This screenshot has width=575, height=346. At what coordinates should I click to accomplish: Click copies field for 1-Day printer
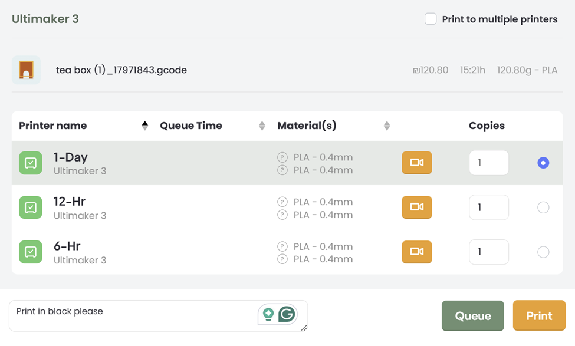coord(489,163)
